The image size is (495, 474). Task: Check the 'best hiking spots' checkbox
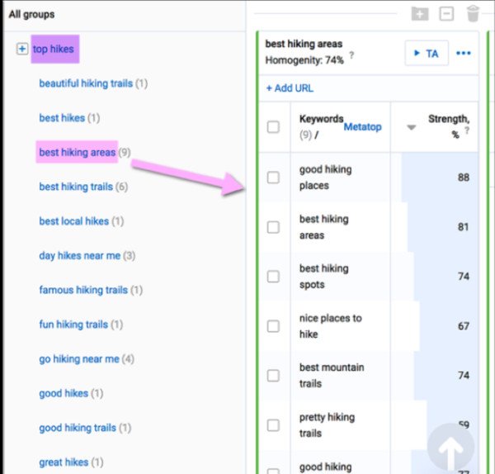[x=273, y=277]
